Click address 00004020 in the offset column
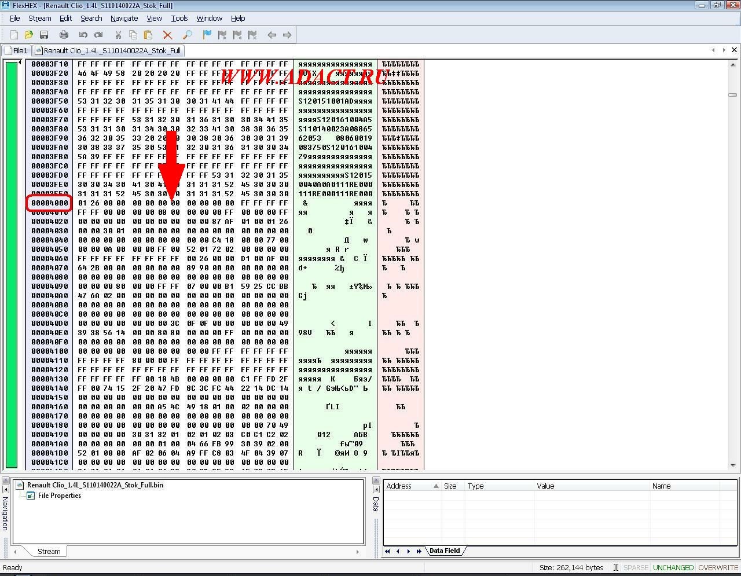The height and width of the screenshot is (576, 741). pos(50,222)
